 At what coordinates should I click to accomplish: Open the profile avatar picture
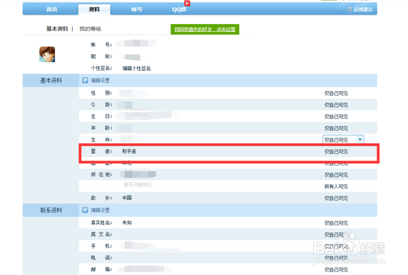click(x=47, y=55)
